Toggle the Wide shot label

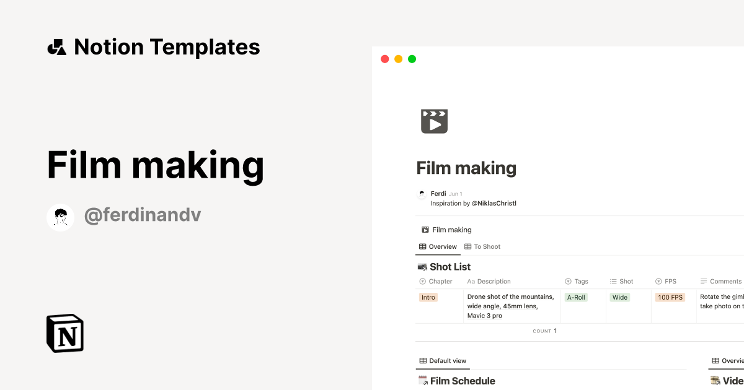coord(620,297)
